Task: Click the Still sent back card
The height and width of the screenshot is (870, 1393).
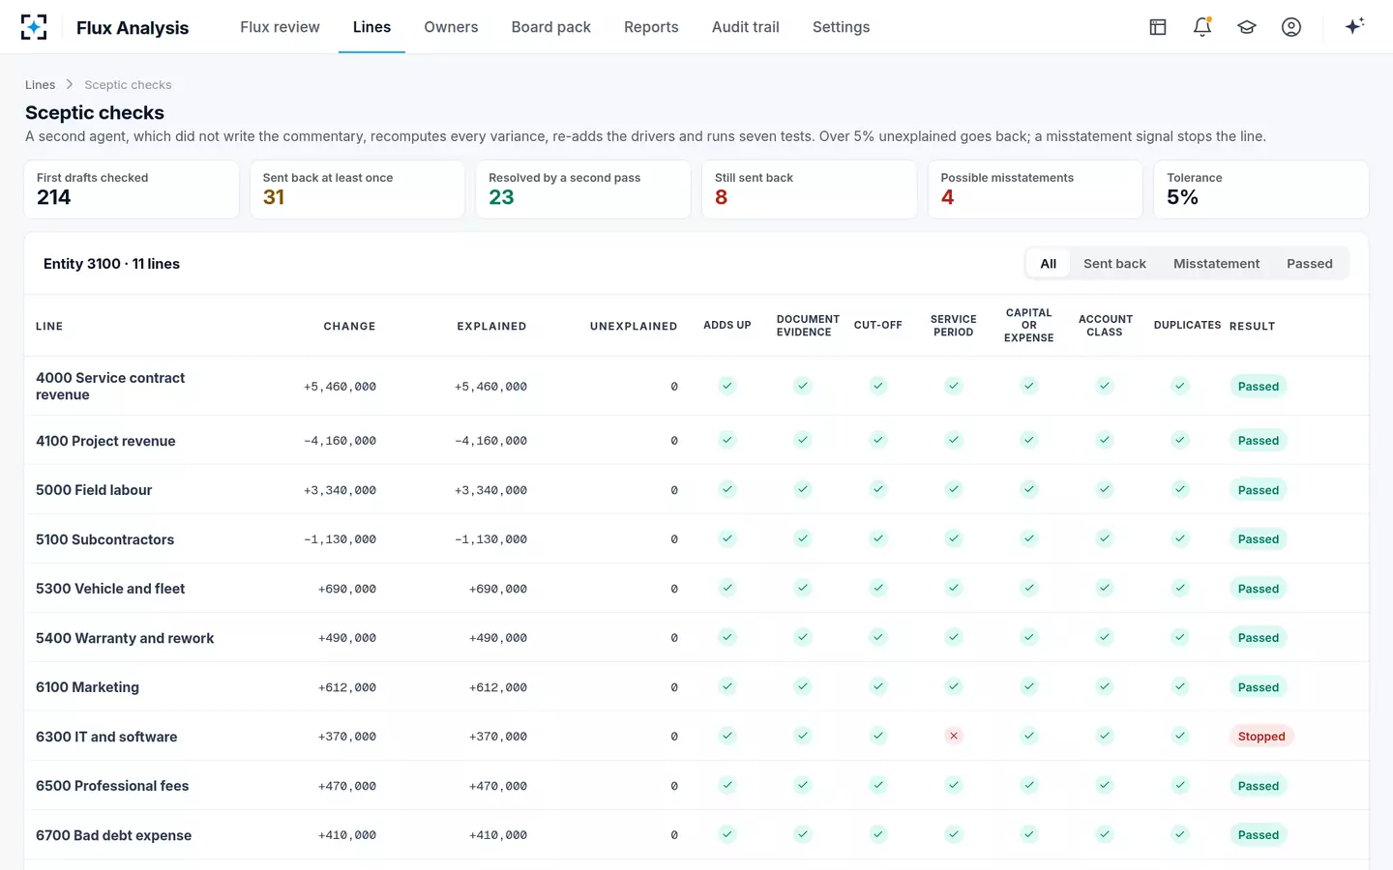Action: [809, 189]
